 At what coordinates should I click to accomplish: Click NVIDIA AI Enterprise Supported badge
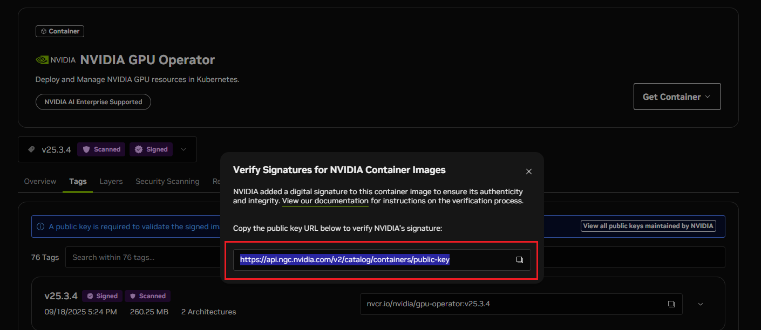pyautogui.click(x=93, y=102)
